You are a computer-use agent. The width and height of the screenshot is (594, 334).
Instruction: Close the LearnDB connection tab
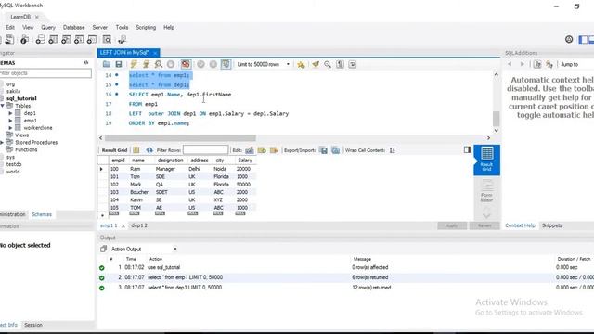tap(37, 17)
